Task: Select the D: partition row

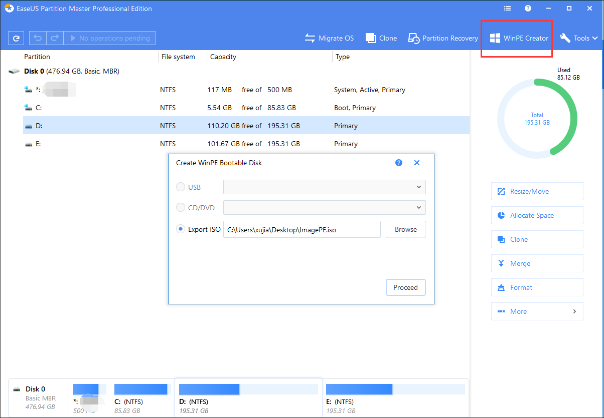Action: pos(246,126)
